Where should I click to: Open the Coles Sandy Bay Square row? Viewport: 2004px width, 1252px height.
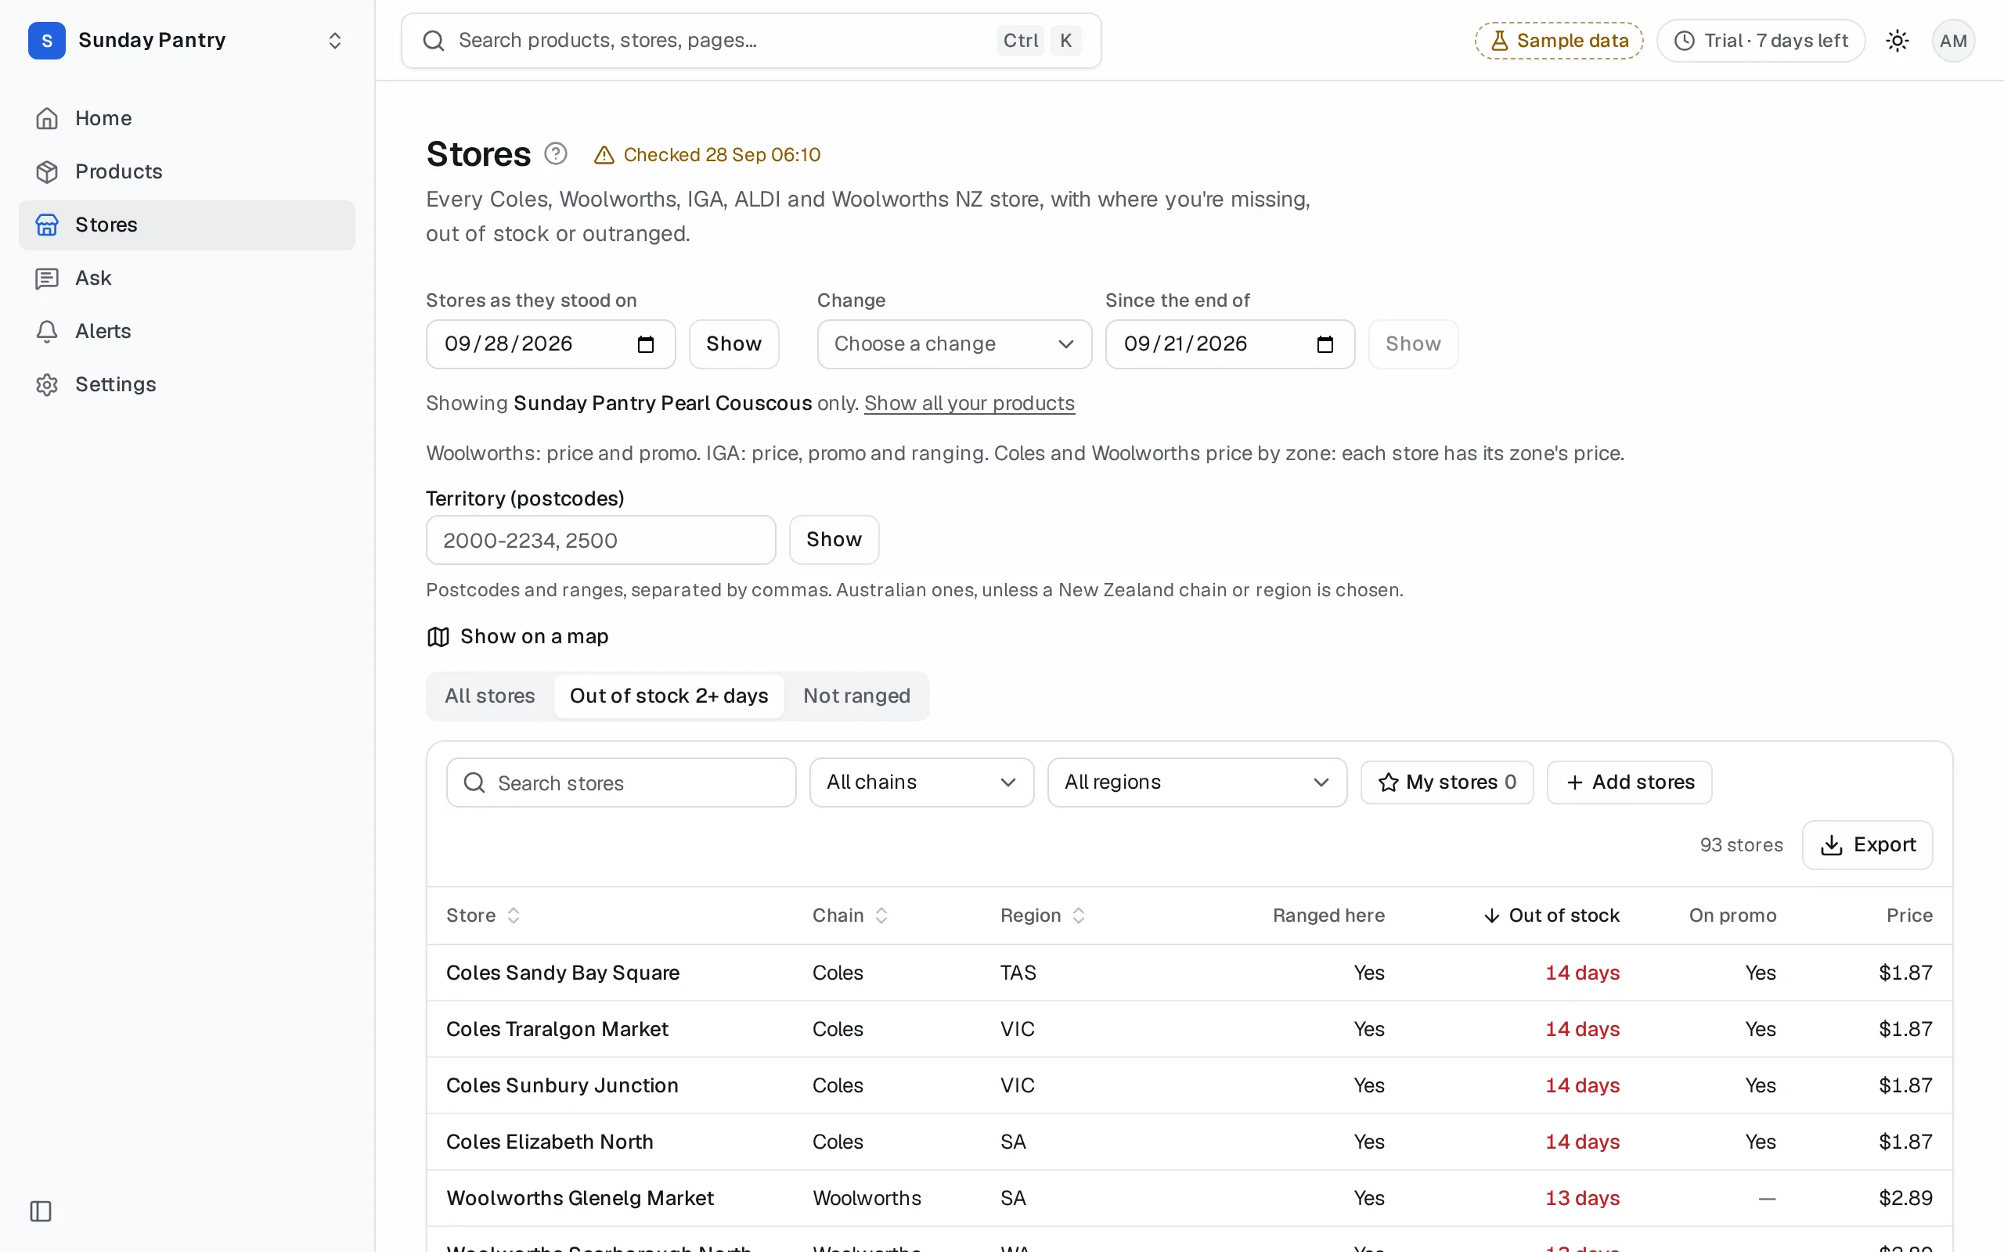(x=1189, y=973)
